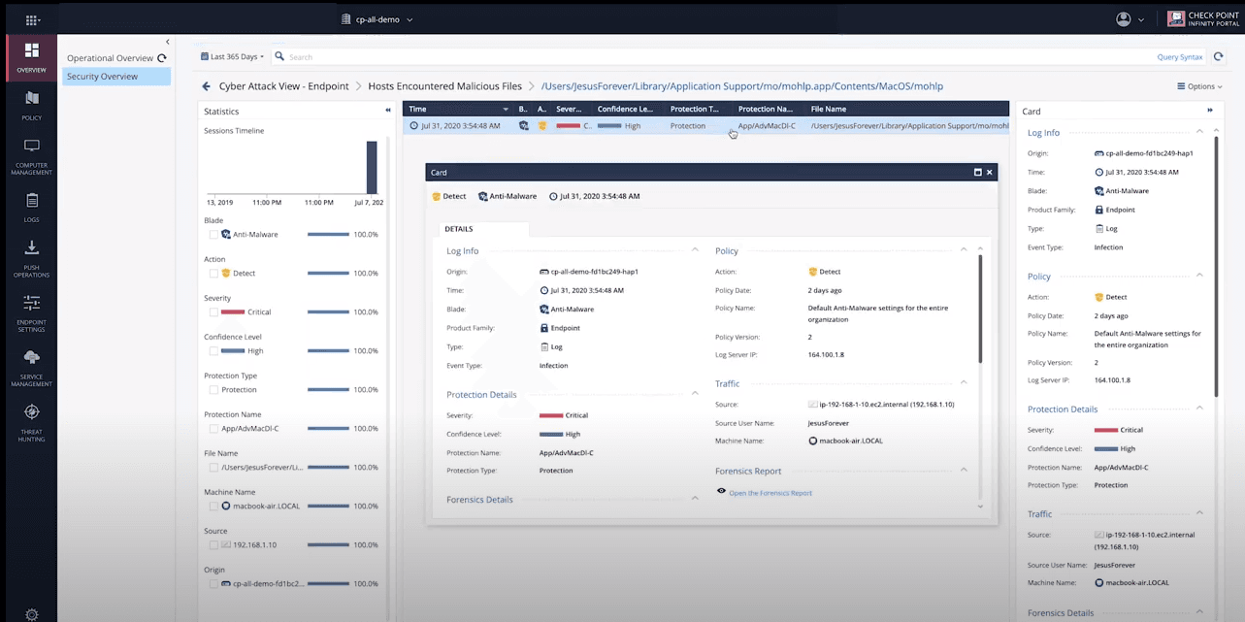This screenshot has height=622, width=1245.
Task: Collapse the left navigation panel arrow
Action: pos(167,42)
